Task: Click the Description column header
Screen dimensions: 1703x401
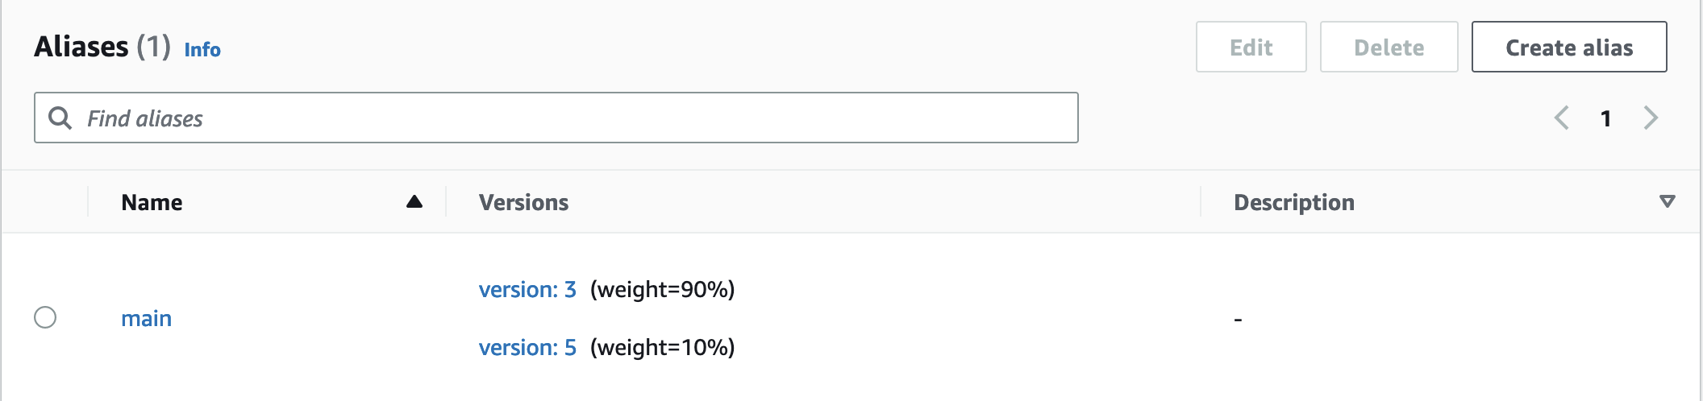Action: 1293,203
